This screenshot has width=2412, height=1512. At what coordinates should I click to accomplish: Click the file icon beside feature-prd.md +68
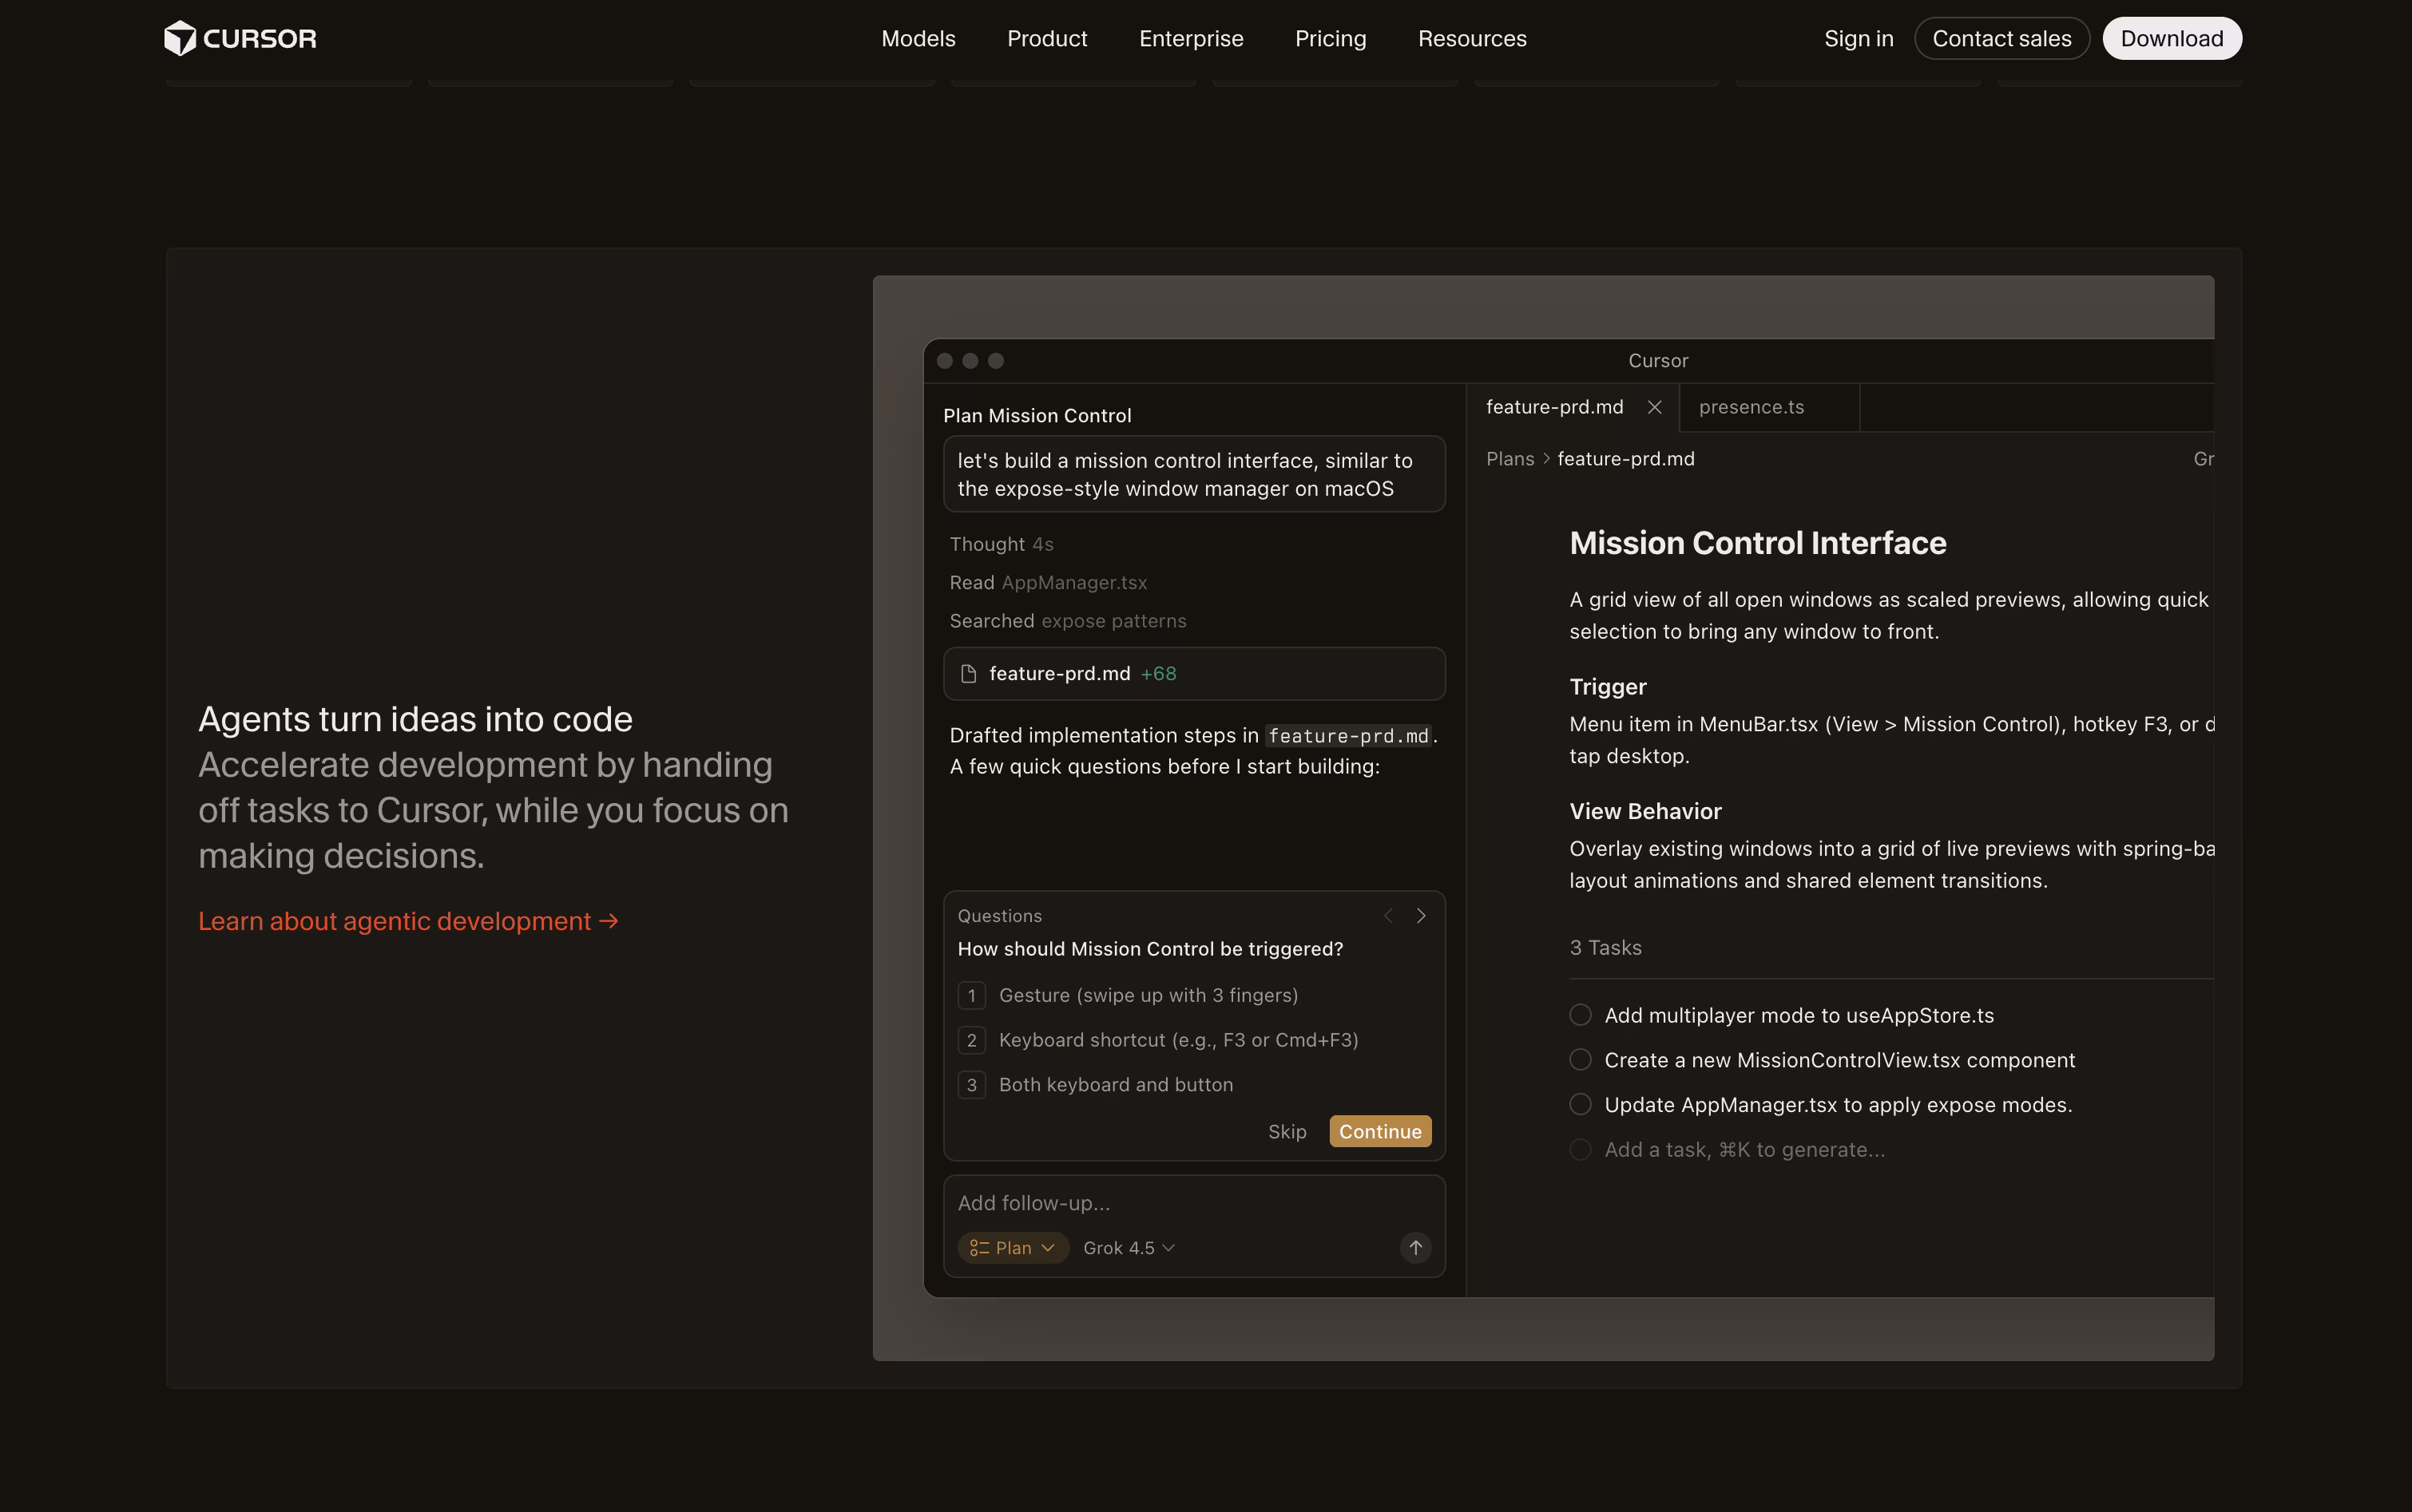(967, 673)
